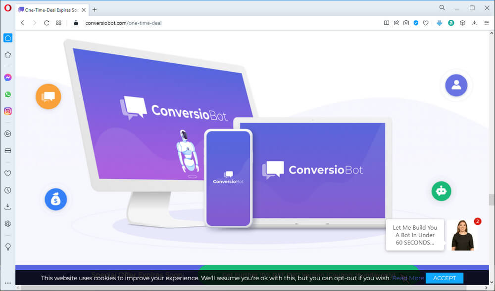Open the wallet card icon in sidebar
The width and height of the screenshot is (495, 291).
(x=8, y=151)
